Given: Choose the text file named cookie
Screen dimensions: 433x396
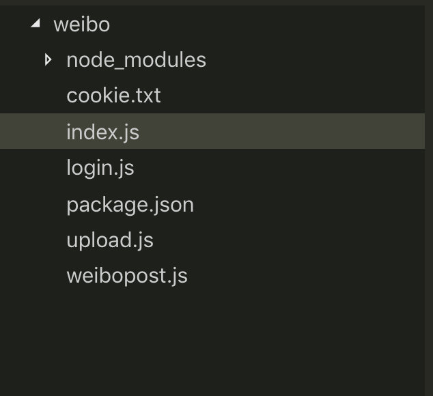Looking at the screenshot, I should [x=113, y=96].
